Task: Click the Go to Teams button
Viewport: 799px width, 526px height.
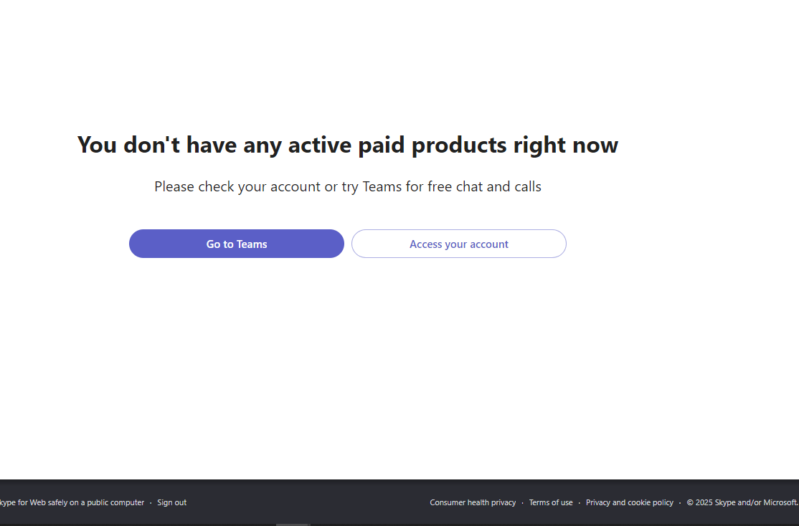Action: (237, 244)
